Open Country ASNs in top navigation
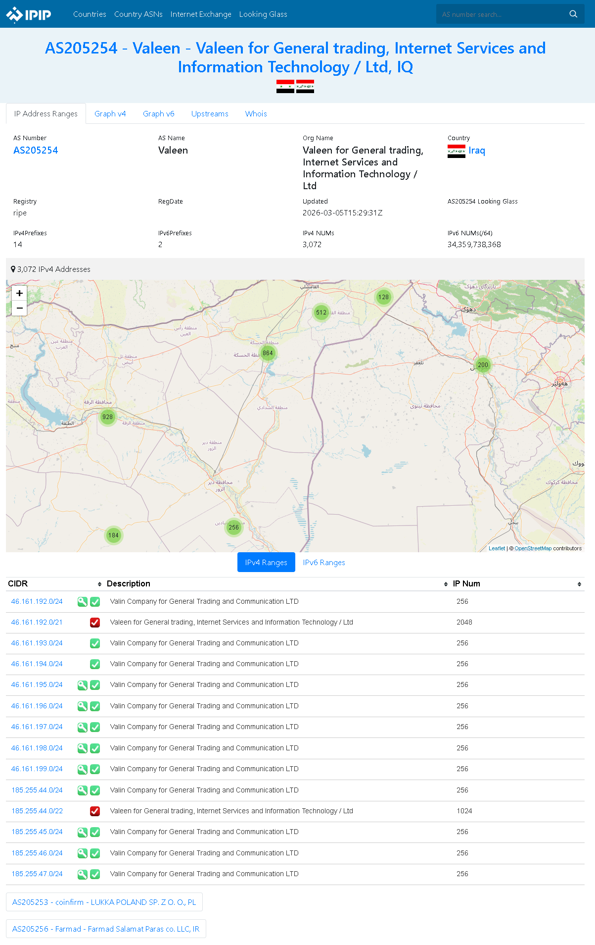 pyautogui.click(x=138, y=14)
